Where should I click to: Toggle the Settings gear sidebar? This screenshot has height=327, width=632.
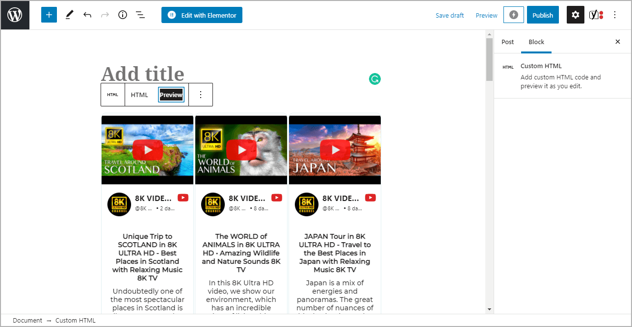pyautogui.click(x=576, y=15)
